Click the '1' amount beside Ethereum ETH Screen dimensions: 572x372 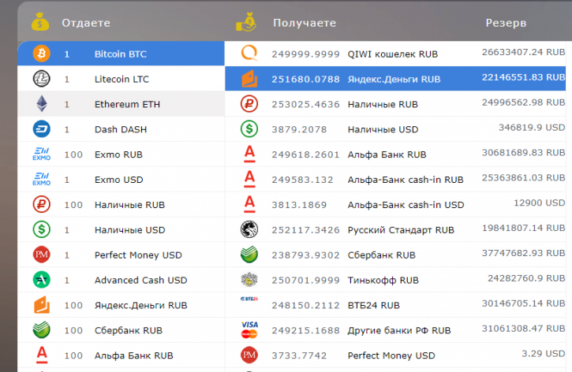(x=67, y=105)
